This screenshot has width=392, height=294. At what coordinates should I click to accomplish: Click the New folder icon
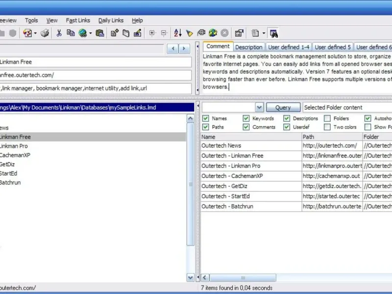(126, 33)
